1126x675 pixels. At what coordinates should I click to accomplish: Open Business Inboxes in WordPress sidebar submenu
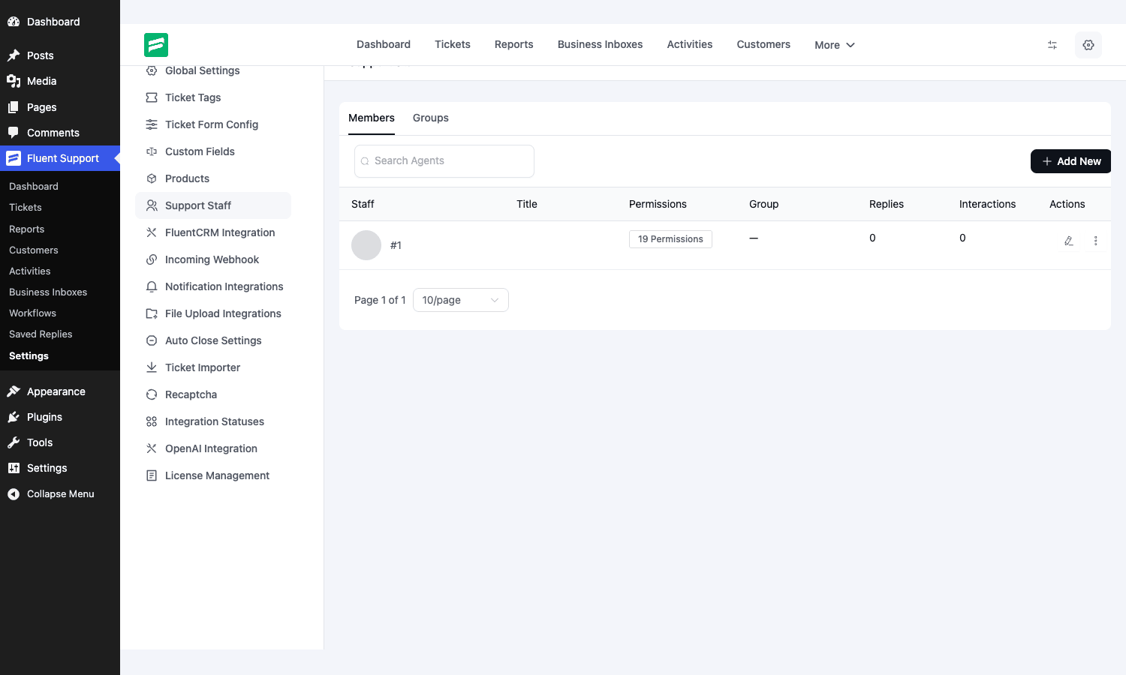pyautogui.click(x=48, y=292)
